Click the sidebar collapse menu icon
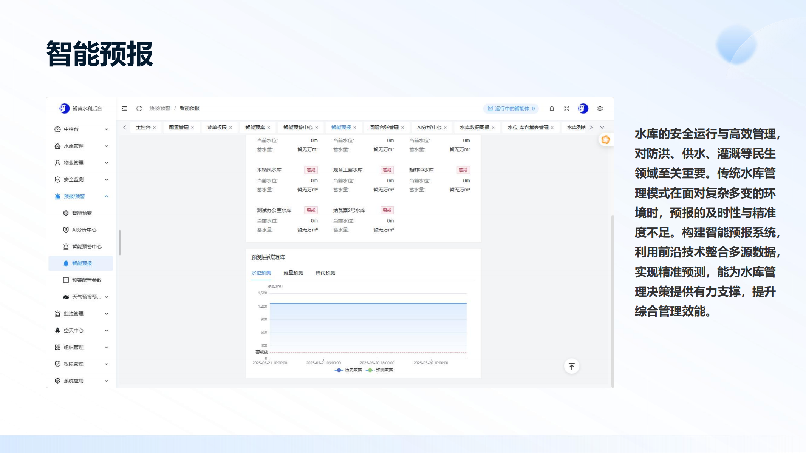The image size is (806, 453). pos(124,109)
